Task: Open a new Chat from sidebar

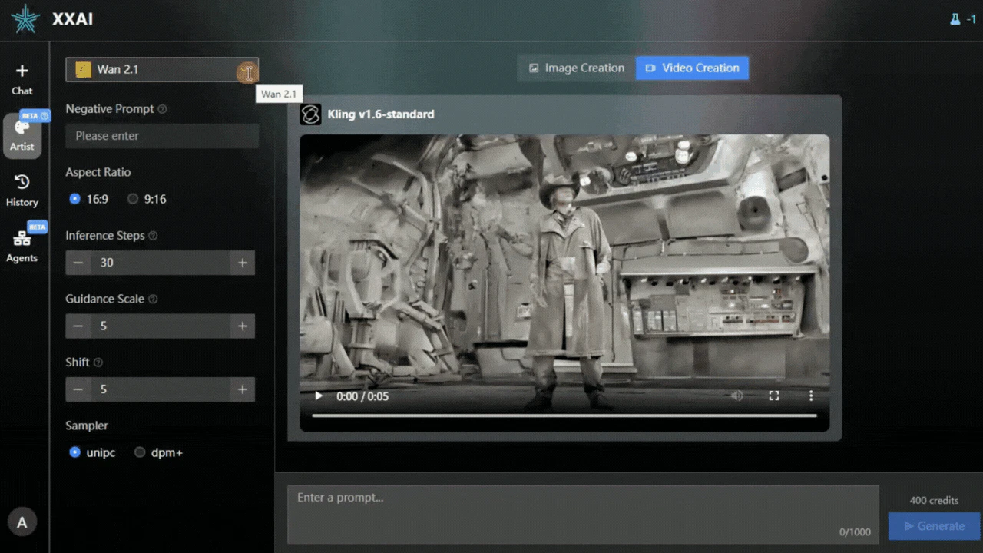Action: click(x=22, y=80)
